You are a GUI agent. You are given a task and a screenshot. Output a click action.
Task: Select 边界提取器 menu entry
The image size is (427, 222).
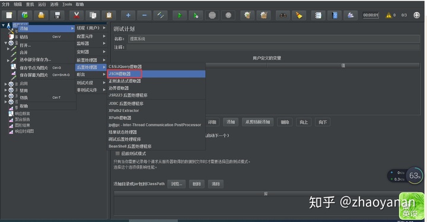coord(156,88)
